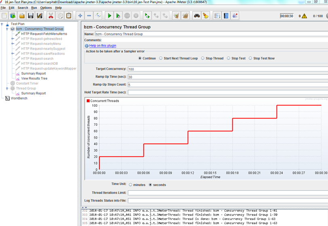The image size is (328, 226).
Task: Expand all tree nodes with plus icon
Action: tap(80, 16)
